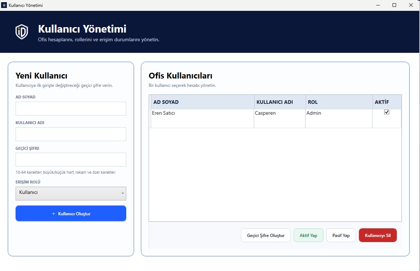The width and height of the screenshot is (420, 271).
Task: Click the shield ID logo in header
Action: 22,32
